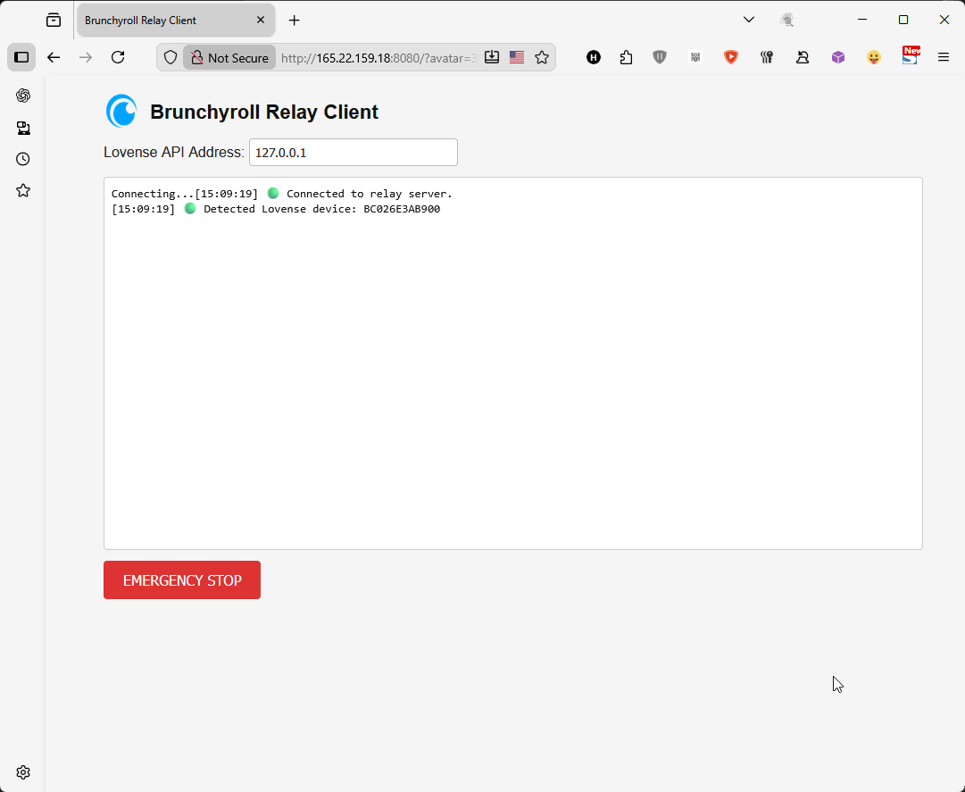Show browsing history in the sidebar
The height and width of the screenshot is (792, 965).
tap(23, 159)
